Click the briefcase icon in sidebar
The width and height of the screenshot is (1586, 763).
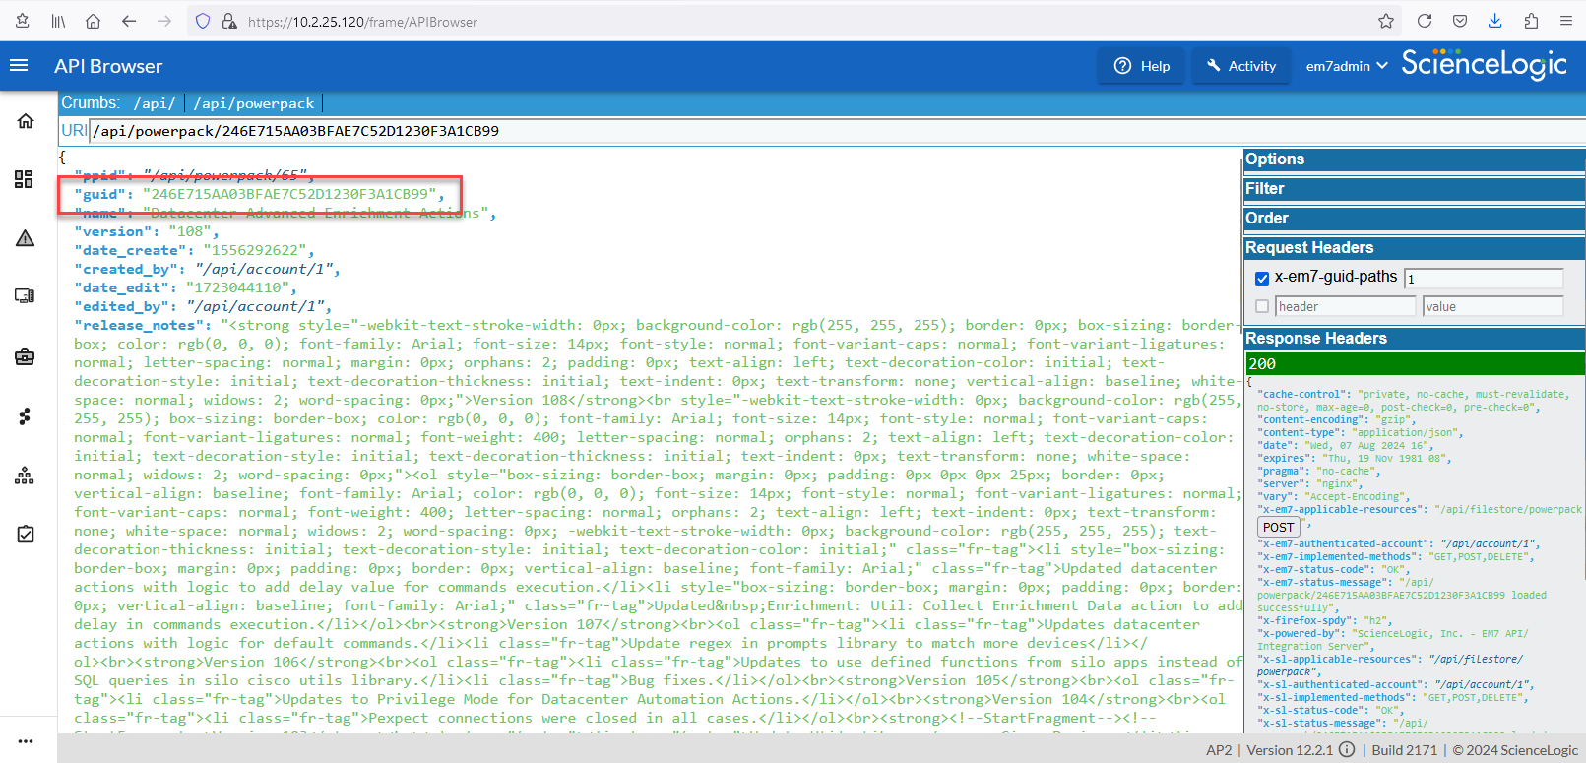(x=25, y=356)
